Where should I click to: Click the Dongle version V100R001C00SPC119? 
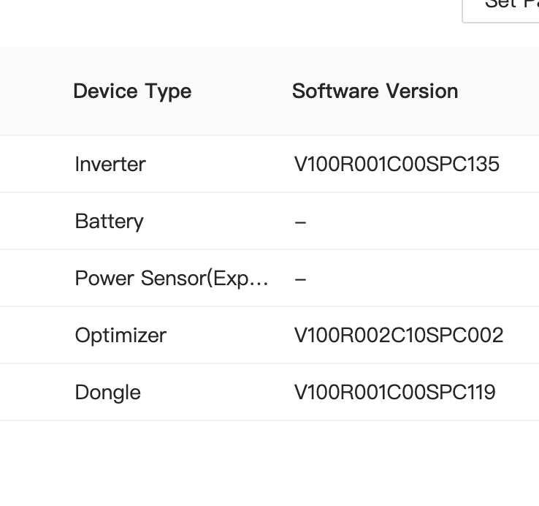click(x=395, y=392)
